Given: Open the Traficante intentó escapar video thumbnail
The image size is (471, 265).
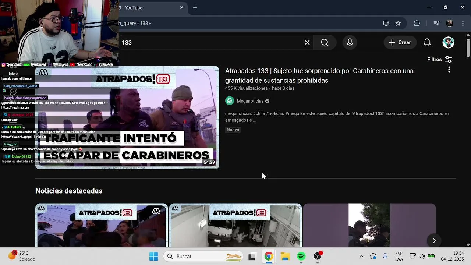Looking at the screenshot, I should (x=127, y=118).
